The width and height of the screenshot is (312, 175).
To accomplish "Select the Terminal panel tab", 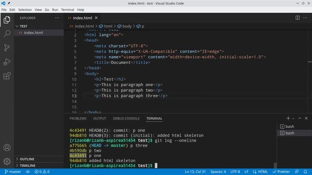I will pyautogui.click(x=154, y=119).
